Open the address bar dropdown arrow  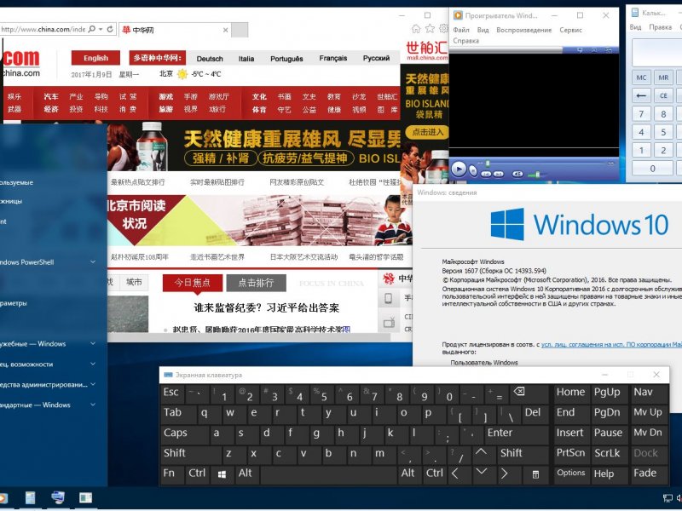pos(101,29)
